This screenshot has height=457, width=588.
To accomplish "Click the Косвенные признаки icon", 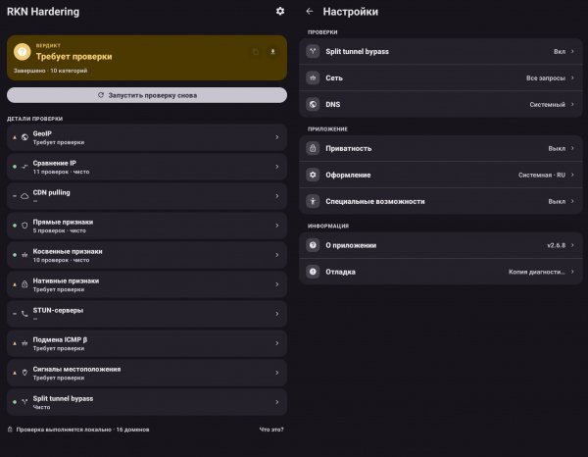I will [x=24, y=255].
